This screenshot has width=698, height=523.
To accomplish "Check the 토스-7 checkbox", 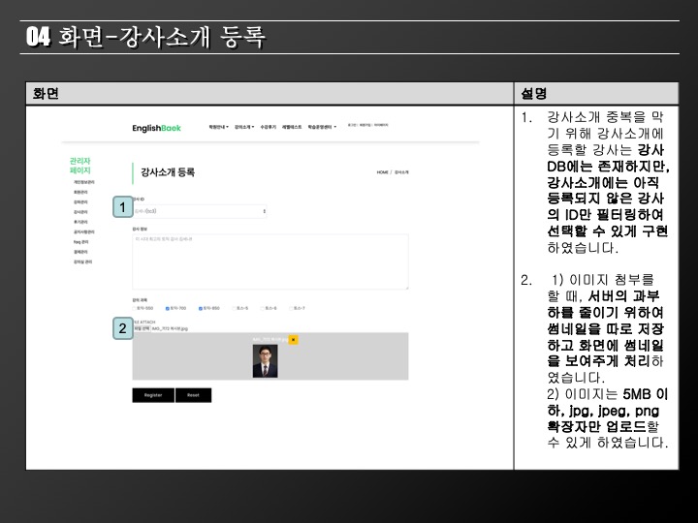I will [x=291, y=308].
